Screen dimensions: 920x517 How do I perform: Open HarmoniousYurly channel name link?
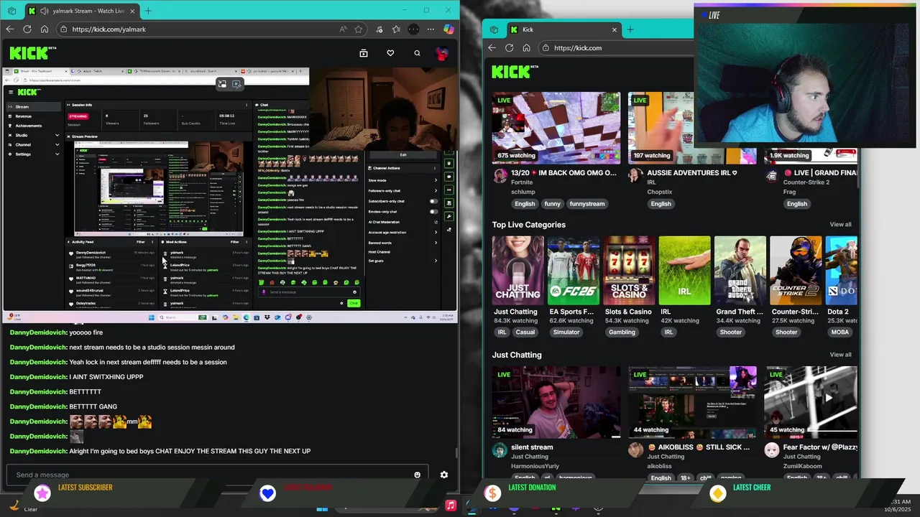(x=535, y=466)
